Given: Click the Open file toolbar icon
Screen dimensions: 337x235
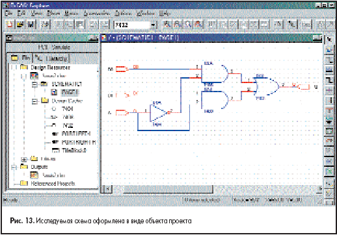Looking at the screenshot, I should point(20,25).
